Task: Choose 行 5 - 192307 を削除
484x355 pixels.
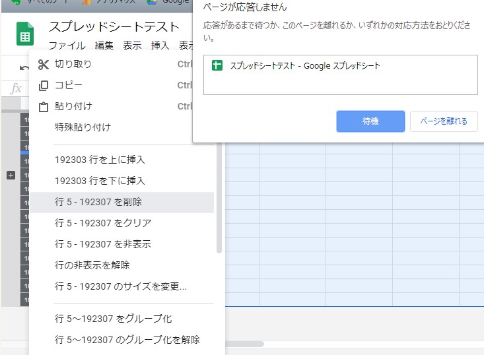Action: coord(98,202)
